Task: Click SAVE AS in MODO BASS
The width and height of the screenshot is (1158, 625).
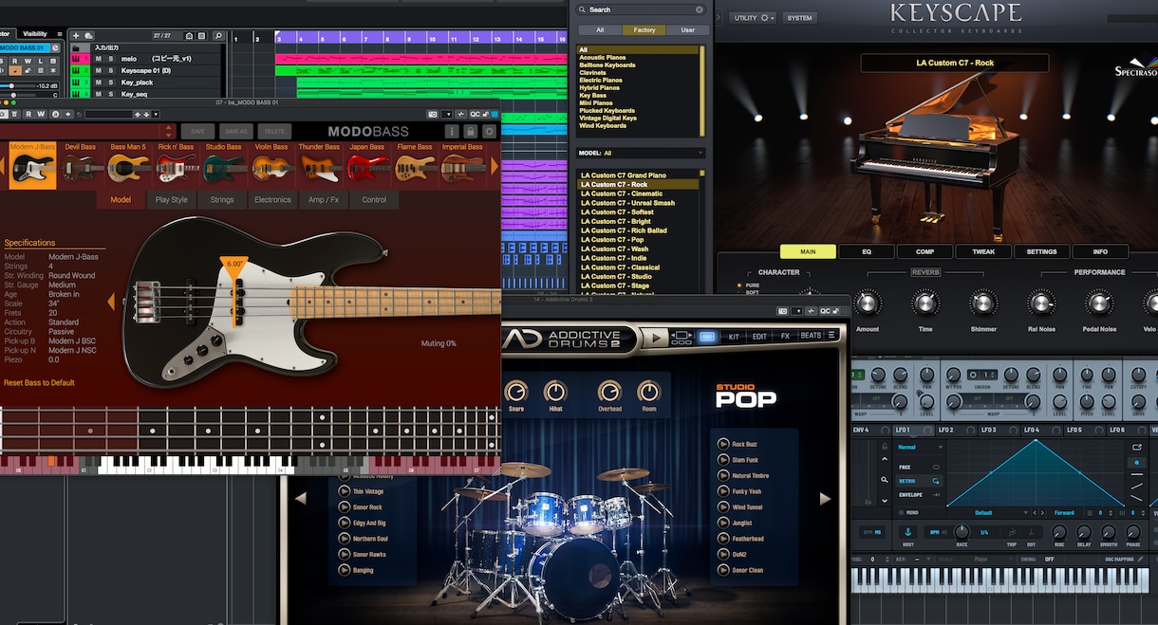Action: click(x=235, y=132)
